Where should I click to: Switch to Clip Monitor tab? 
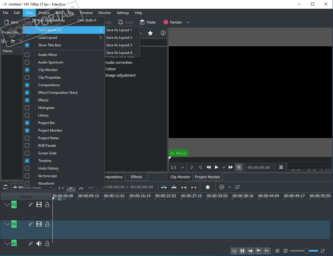tap(180, 177)
